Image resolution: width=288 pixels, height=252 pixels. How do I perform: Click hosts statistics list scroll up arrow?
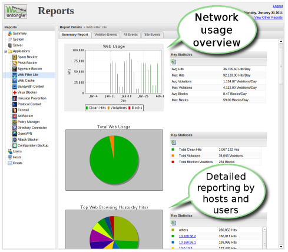[x=264, y=229]
